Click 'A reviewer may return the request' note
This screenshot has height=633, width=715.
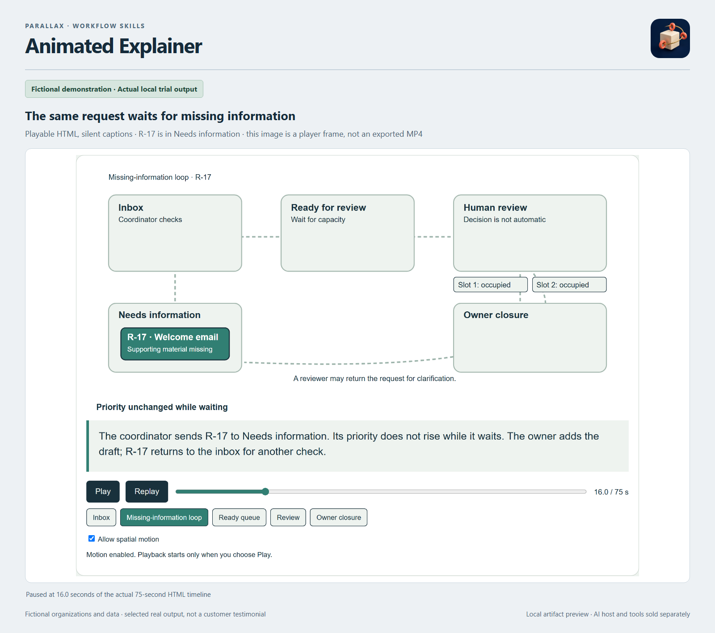click(374, 378)
